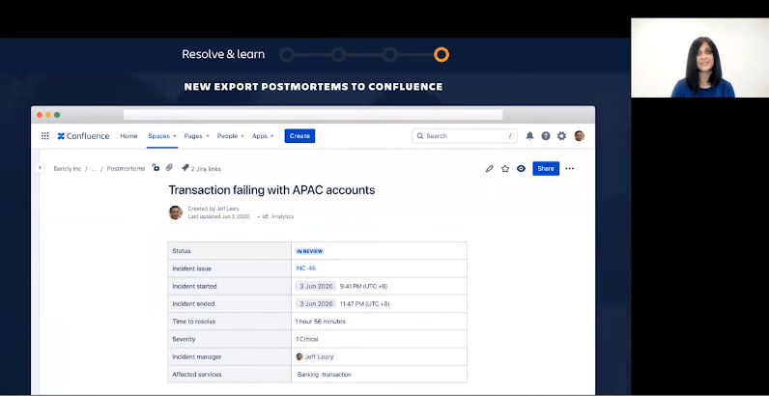Image resolution: width=769 pixels, height=396 pixels.
Task: Open the Pages dropdown menu
Action: (196, 136)
